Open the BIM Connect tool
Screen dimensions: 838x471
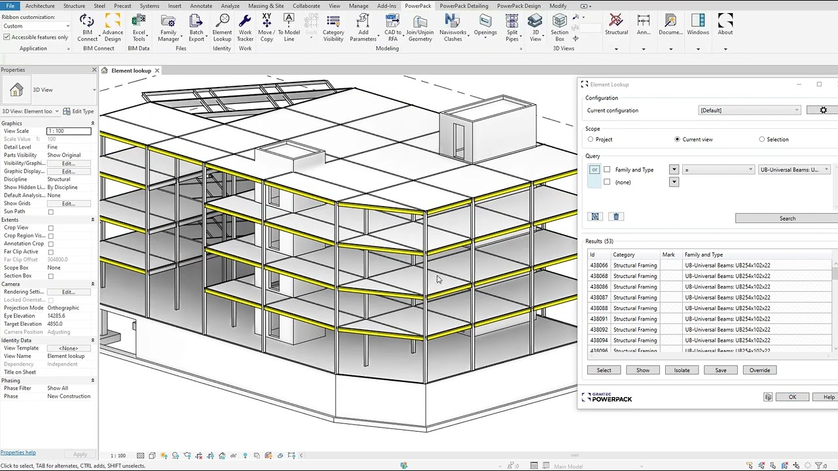87,27
